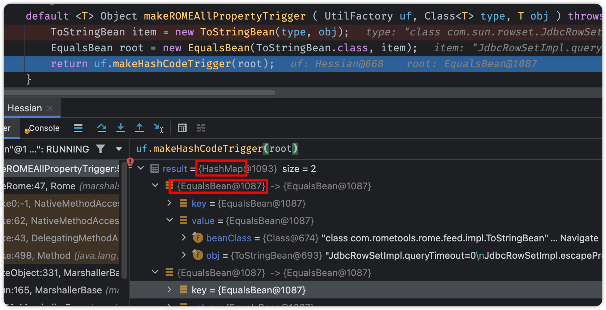
Task: Select the RUNNING thread entry
Action: point(46,149)
